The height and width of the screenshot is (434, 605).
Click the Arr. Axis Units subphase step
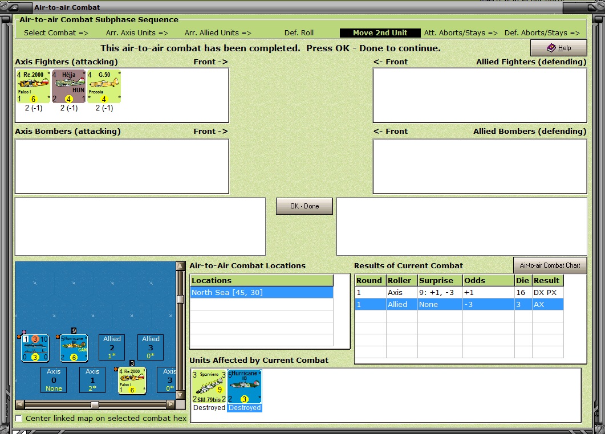pyautogui.click(x=137, y=33)
